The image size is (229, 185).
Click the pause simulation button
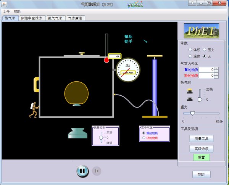pyautogui.click(x=82, y=171)
